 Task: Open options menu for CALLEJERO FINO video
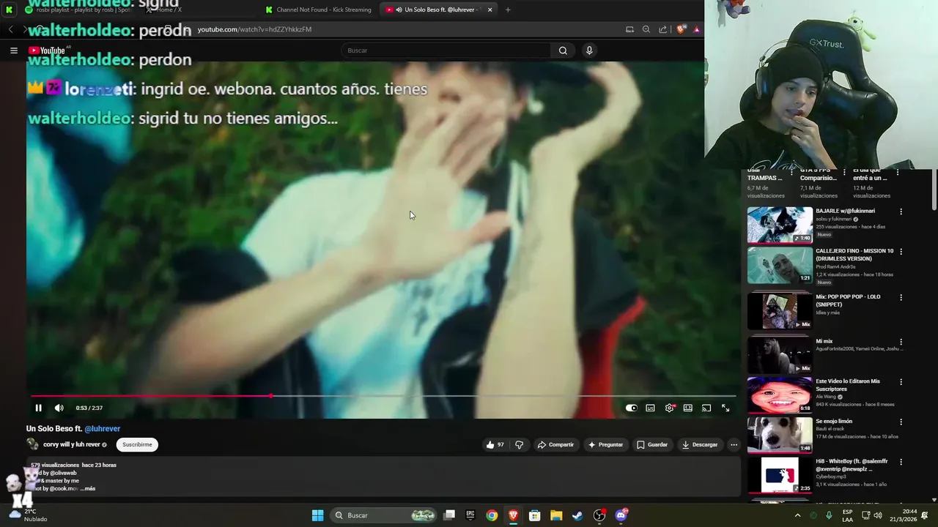pyautogui.click(x=901, y=251)
